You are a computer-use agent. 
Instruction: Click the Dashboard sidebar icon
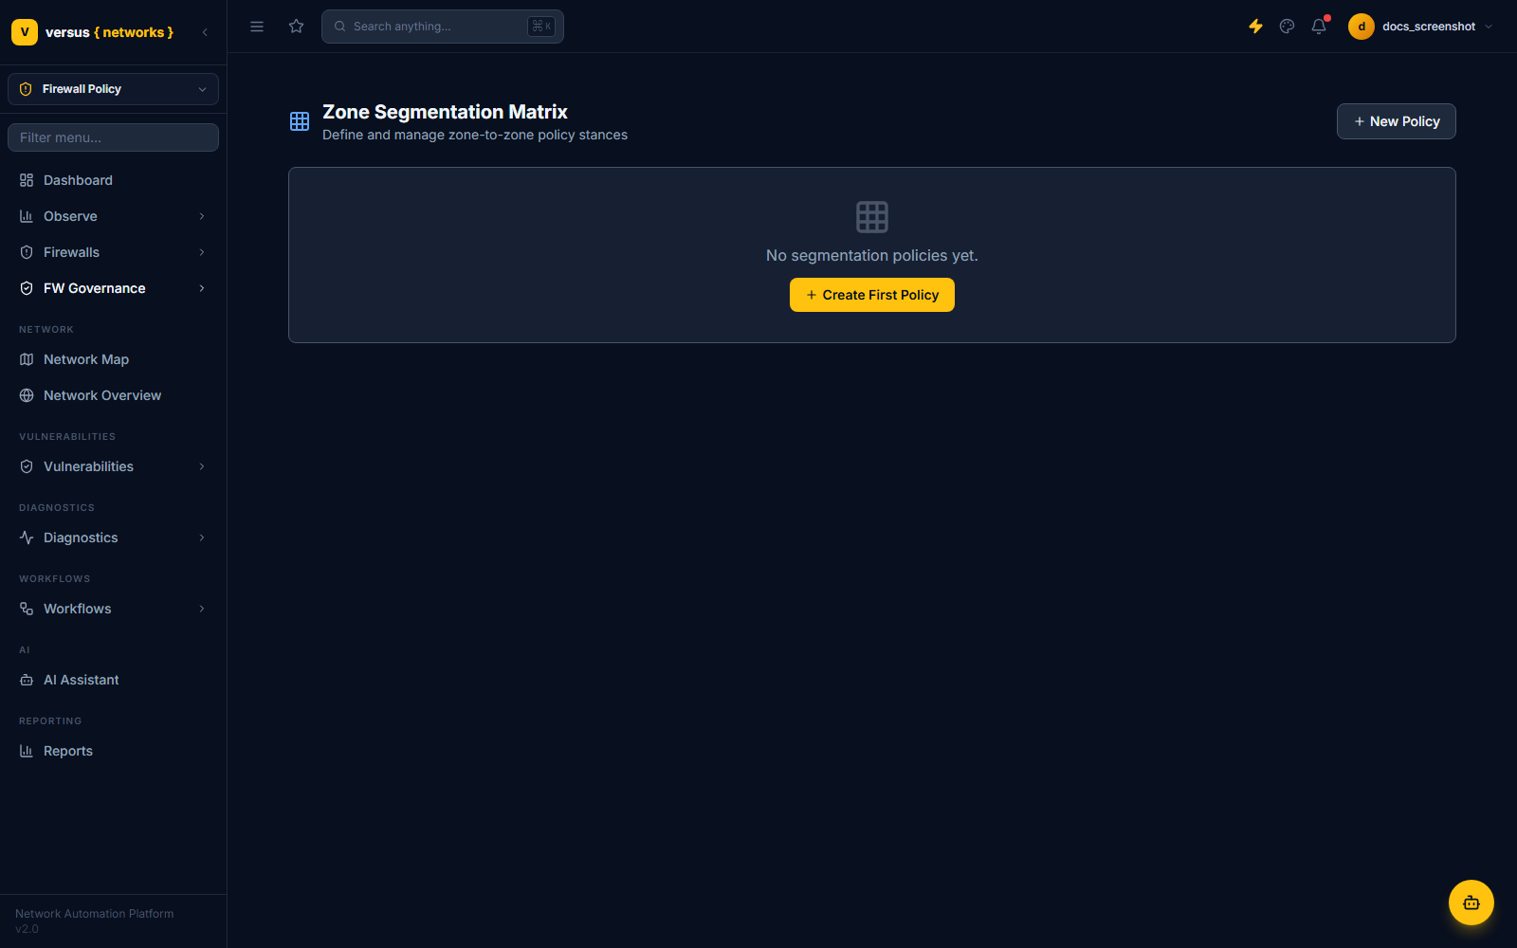pyautogui.click(x=27, y=180)
